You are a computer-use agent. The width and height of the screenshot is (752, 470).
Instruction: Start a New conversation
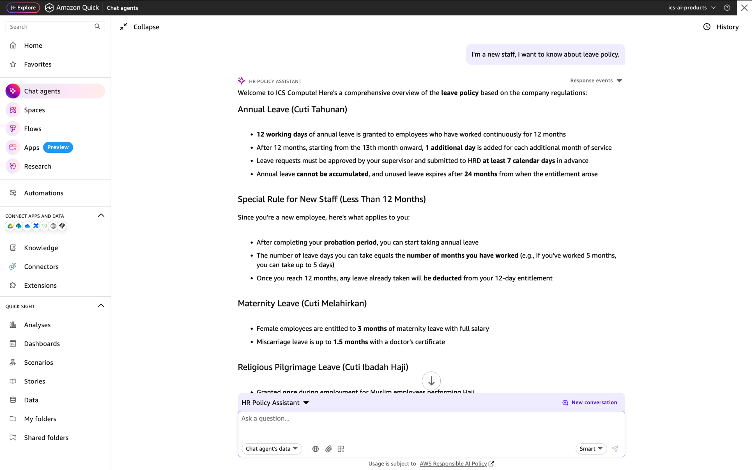589,402
